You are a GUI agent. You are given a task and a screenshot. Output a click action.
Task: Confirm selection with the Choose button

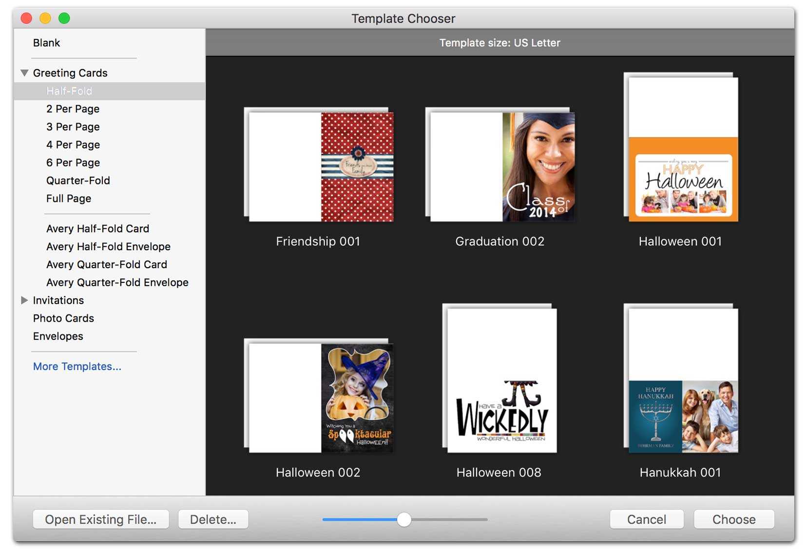pos(733,519)
